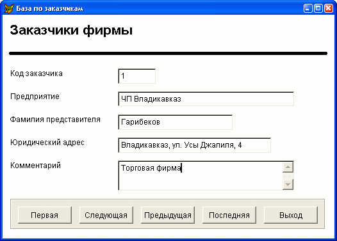This screenshot has height=241, width=337.
Task: Focus the Код заказчика input field
Action: click(x=136, y=76)
